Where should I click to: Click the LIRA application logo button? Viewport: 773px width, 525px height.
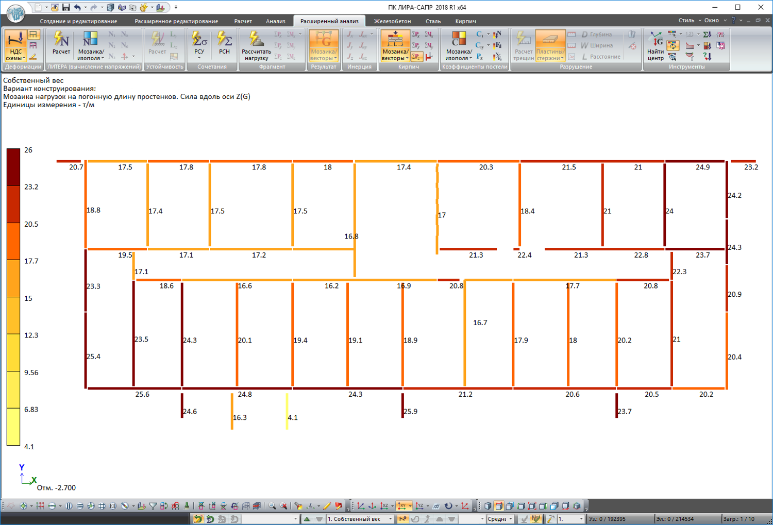(x=15, y=13)
